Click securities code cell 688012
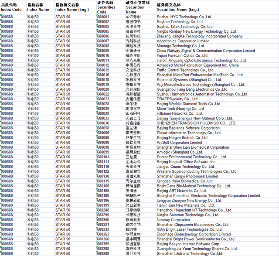 [111, 65]
